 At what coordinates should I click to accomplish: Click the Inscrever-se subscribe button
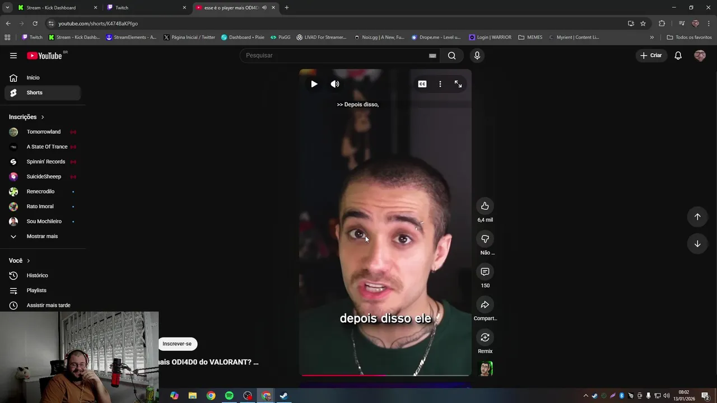(177, 344)
